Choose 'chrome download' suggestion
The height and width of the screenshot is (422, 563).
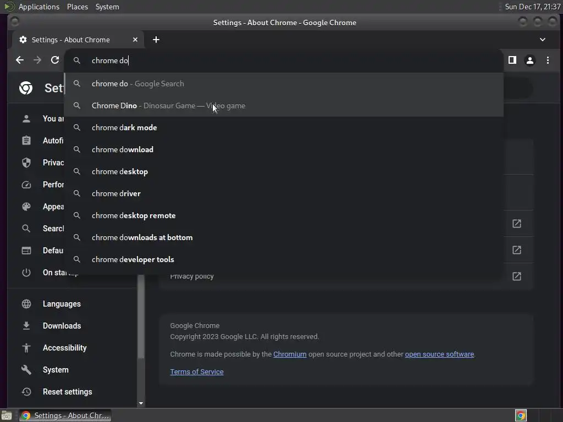click(x=284, y=149)
